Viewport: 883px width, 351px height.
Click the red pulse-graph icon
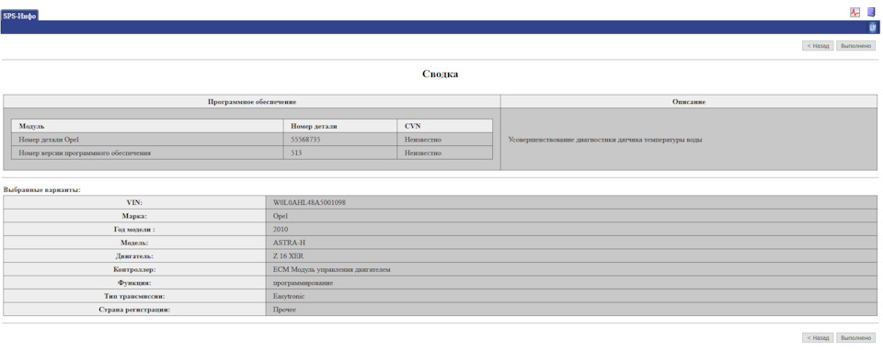coord(854,12)
